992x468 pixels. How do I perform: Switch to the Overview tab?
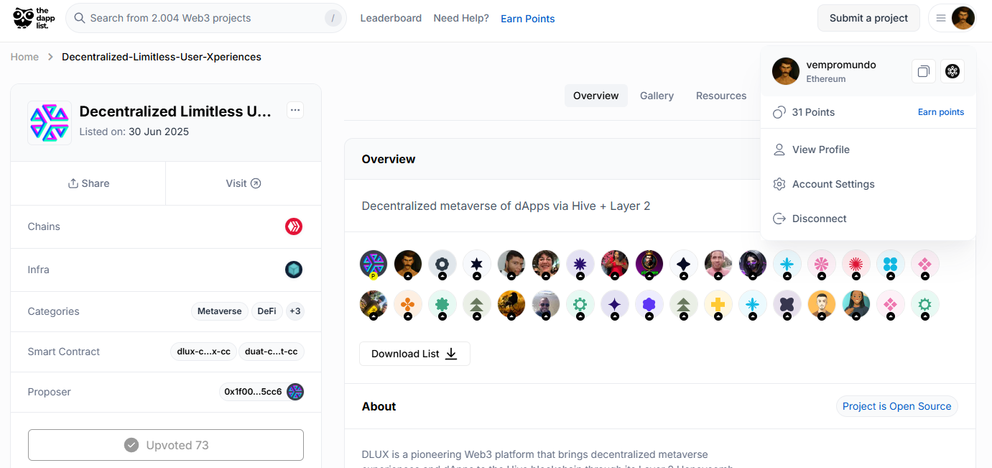(596, 96)
